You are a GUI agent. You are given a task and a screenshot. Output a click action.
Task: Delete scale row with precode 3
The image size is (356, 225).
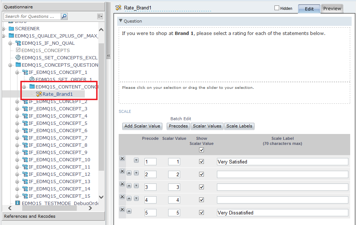122,184
